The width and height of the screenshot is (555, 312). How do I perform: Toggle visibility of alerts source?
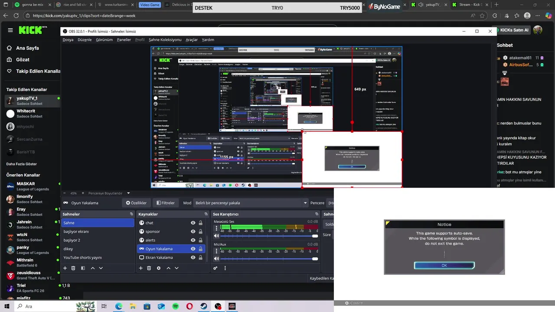pyautogui.click(x=193, y=240)
